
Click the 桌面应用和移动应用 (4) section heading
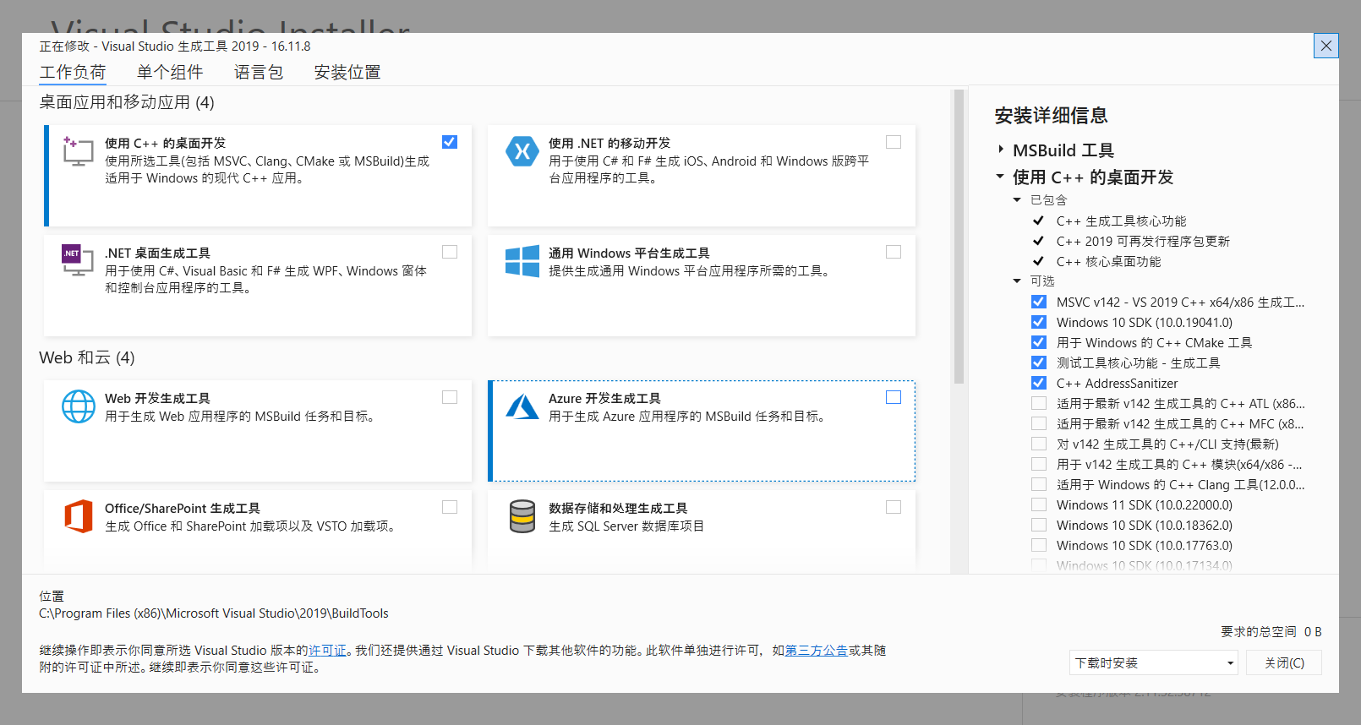[127, 102]
